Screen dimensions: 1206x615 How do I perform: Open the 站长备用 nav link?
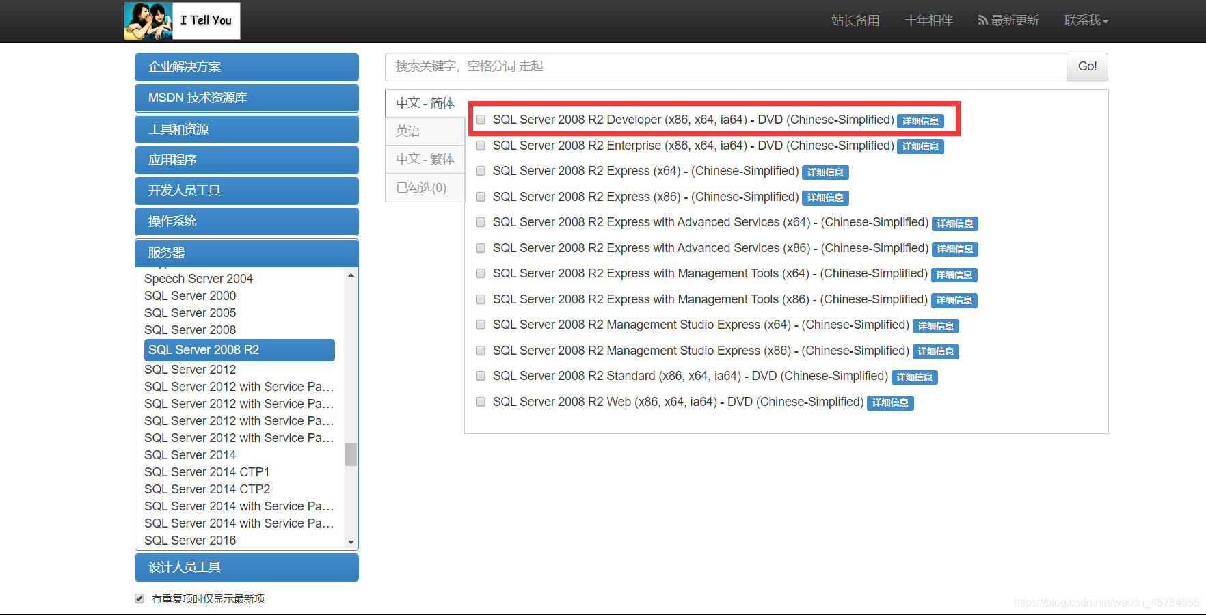coord(855,20)
